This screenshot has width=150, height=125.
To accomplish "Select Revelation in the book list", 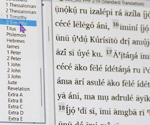I will tap(19, 88).
